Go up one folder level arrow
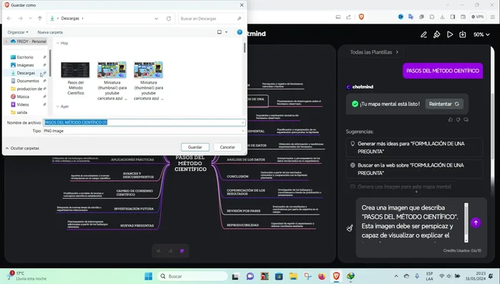This screenshot has height=284, width=500. (40, 19)
